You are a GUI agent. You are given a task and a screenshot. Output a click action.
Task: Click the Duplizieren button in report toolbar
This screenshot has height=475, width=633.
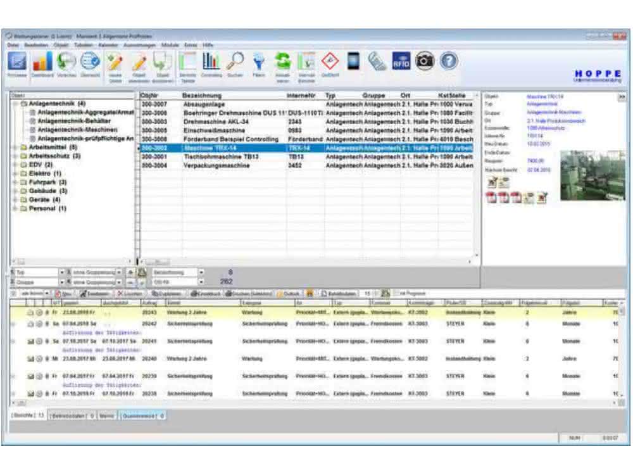click(166, 294)
